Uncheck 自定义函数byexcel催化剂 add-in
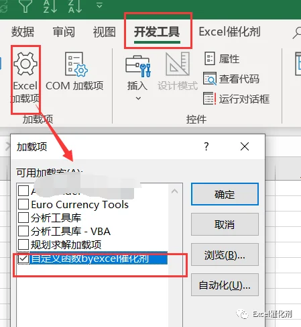The height and width of the screenshot is (327, 301). pyautogui.click(x=23, y=259)
